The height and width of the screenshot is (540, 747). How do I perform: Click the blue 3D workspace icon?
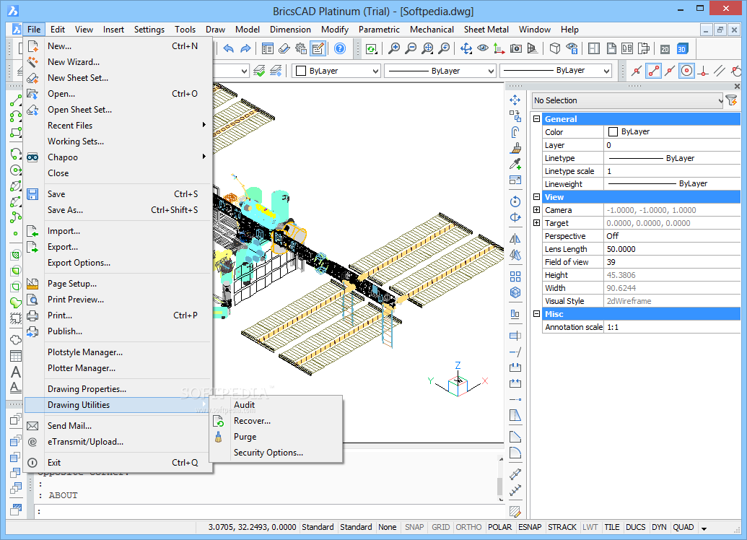click(682, 48)
